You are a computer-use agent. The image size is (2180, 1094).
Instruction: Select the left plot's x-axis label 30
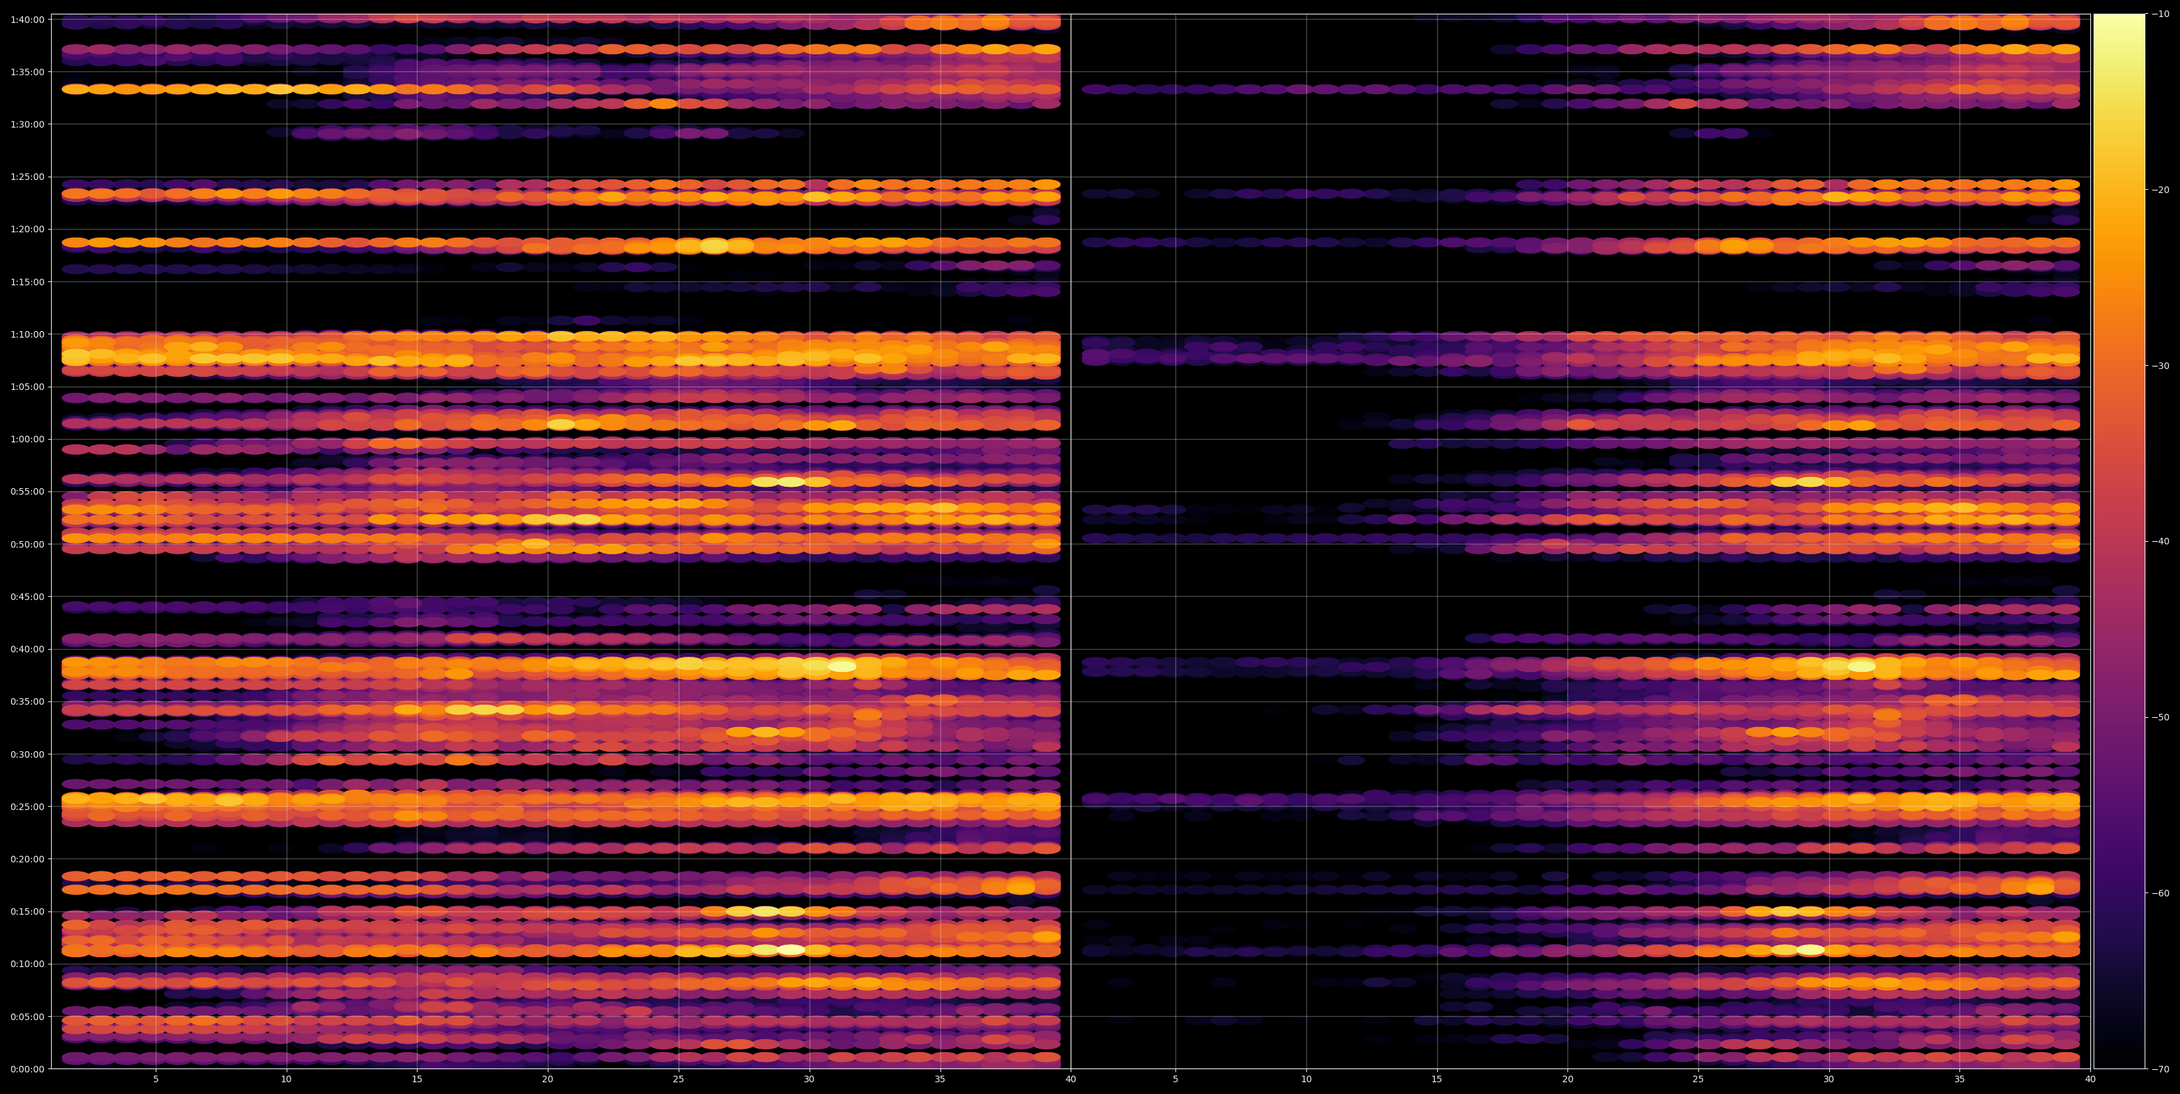click(809, 1080)
